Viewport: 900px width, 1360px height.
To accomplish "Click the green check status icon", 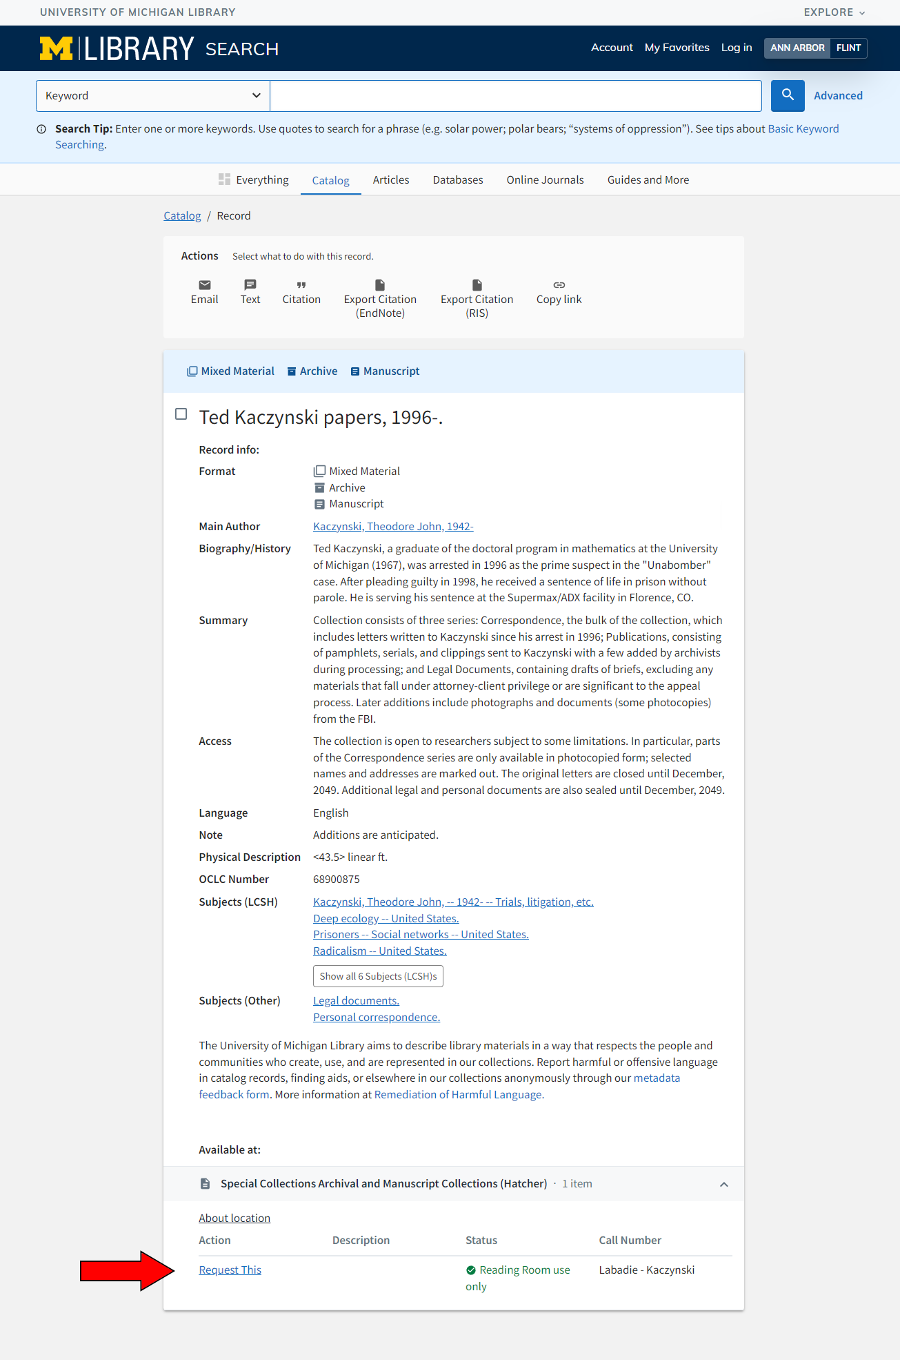I will (471, 1270).
